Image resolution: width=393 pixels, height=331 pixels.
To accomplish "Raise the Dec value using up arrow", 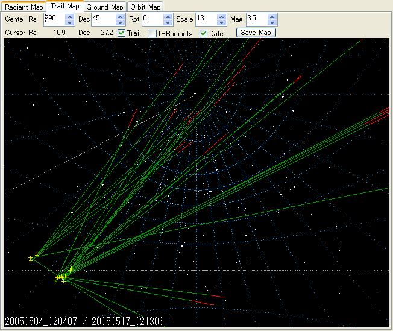I will [x=121, y=16].
